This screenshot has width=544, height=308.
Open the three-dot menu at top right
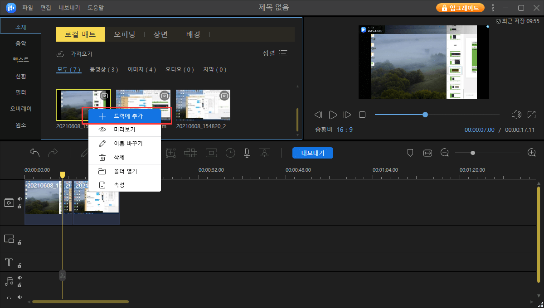click(x=492, y=7)
